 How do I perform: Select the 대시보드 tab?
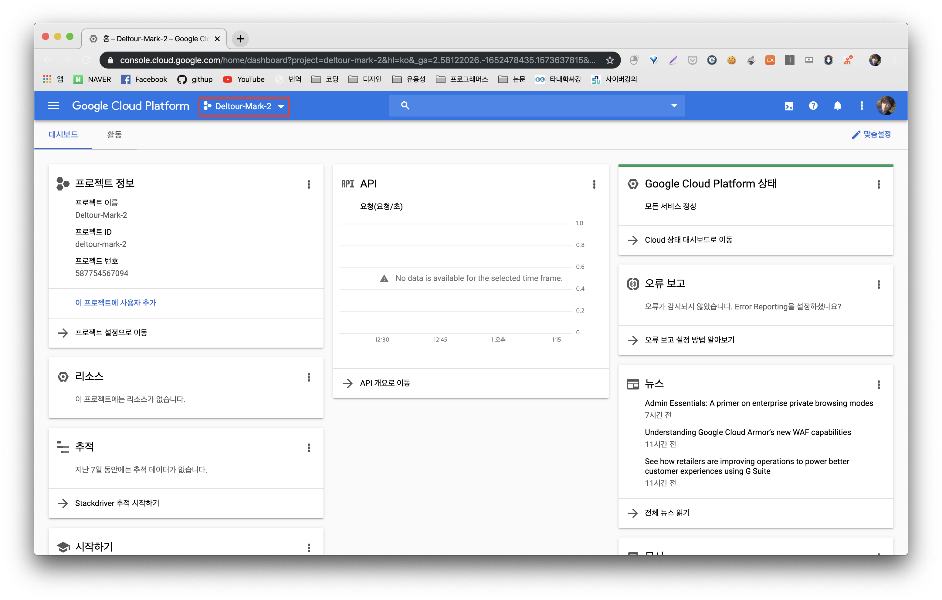pos(63,135)
